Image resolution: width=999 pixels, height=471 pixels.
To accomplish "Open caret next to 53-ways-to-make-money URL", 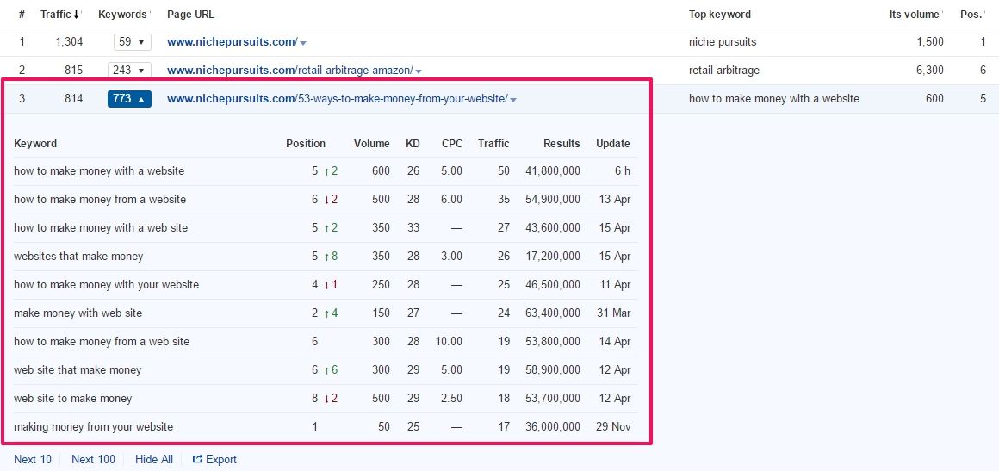I will tap(513, 99).
